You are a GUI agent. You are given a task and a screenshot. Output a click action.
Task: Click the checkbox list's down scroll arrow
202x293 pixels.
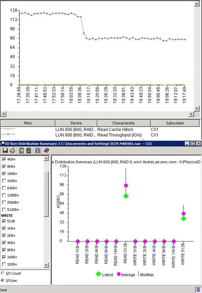[46, 265]
